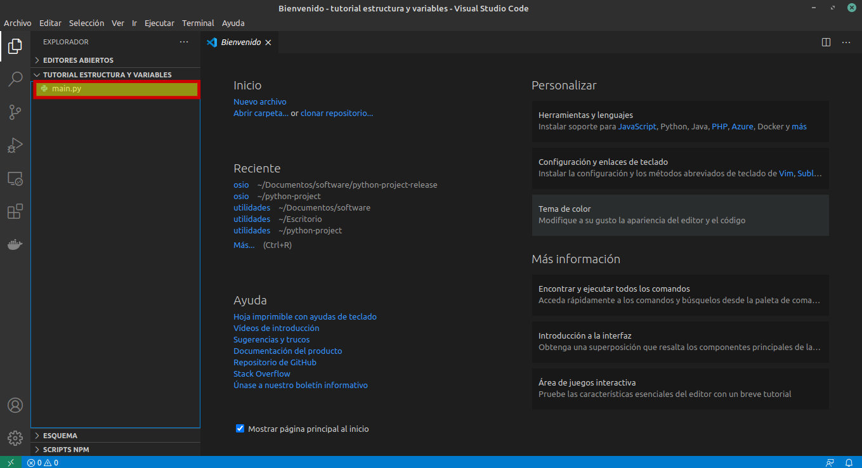Open the Remote Explorer view
The width and height of the screenshot is (862, 468).
[x=15, y=179]
